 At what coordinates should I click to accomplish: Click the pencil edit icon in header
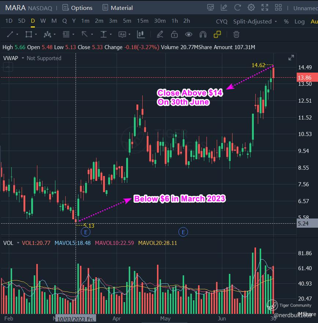click(x=224, y=8)
